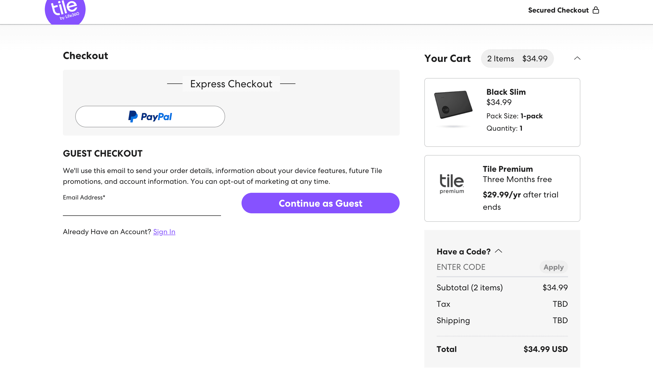Click the Tile Premium logo

[452, 183]
